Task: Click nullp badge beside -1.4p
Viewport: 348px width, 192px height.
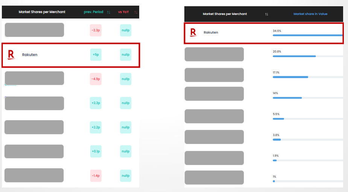Action: (x=126, y=175)
